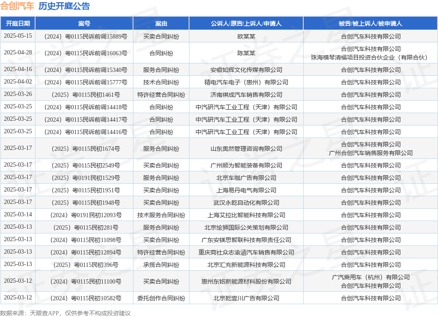The image size is (438, 317).
Task: Click the blue 历史开庭公告 heading
Action: 64,6
